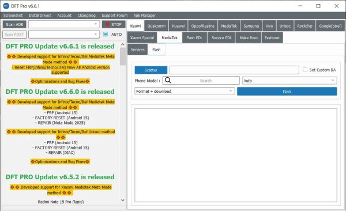Viewport: 346px width, 211px height.
Task: Click the DFT Pro app logo icon
Action: (x=6, y=6)
